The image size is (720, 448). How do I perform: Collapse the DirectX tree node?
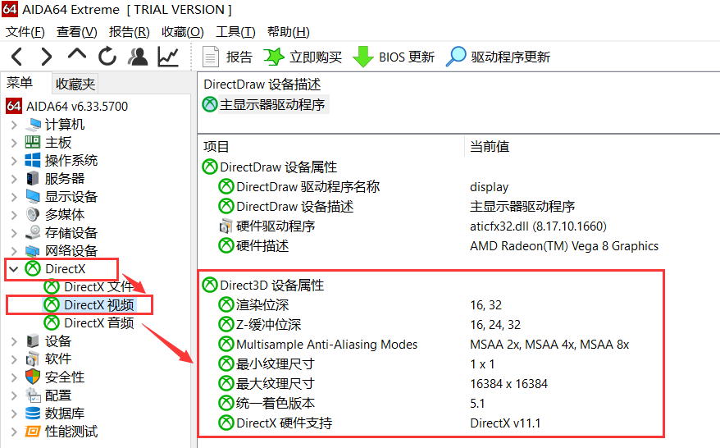tap(14, 269)
